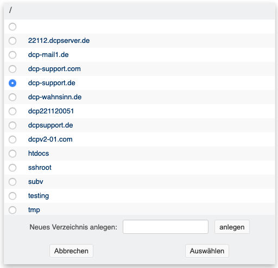Open the 22112.dcpserver.de folder link
This screenshot has height=268, width=278.
[x=59, y=41]
